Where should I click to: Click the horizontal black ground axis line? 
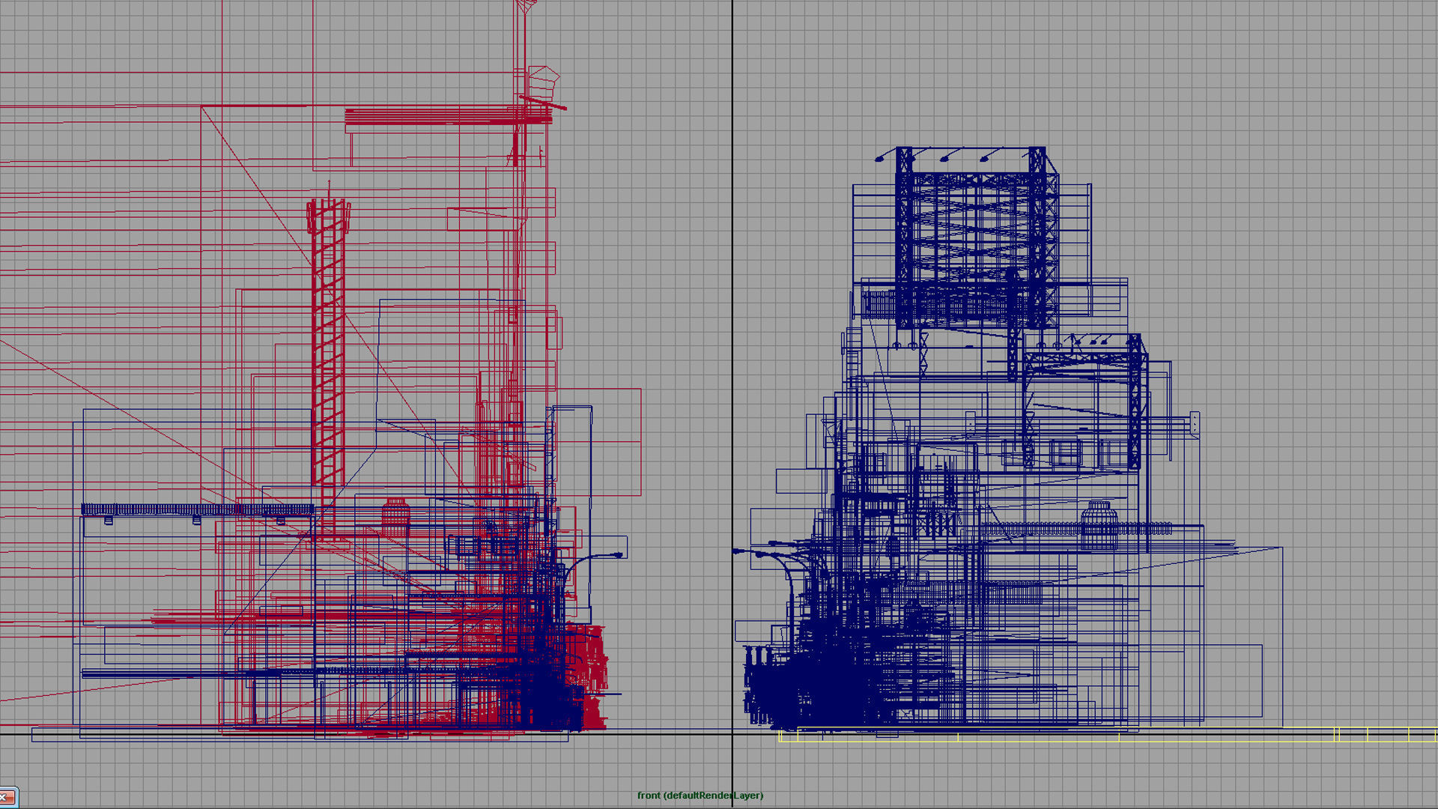click(x=674, y=734)
